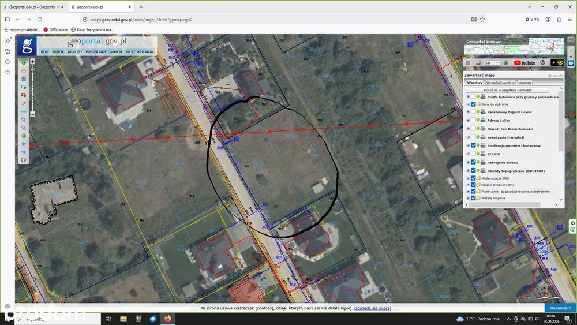Screen dimensions: 577x325
Task: Expand the Modernizacja EGiB group
Action: pyautogui.click(x=468, y=178)
